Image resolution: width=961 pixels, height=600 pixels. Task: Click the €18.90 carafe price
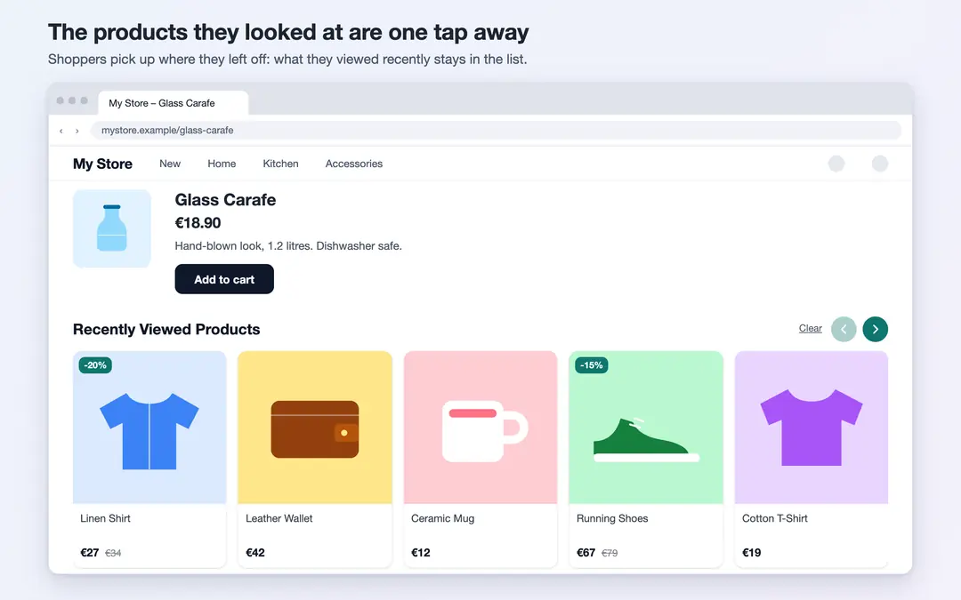(x=198, y=223)
